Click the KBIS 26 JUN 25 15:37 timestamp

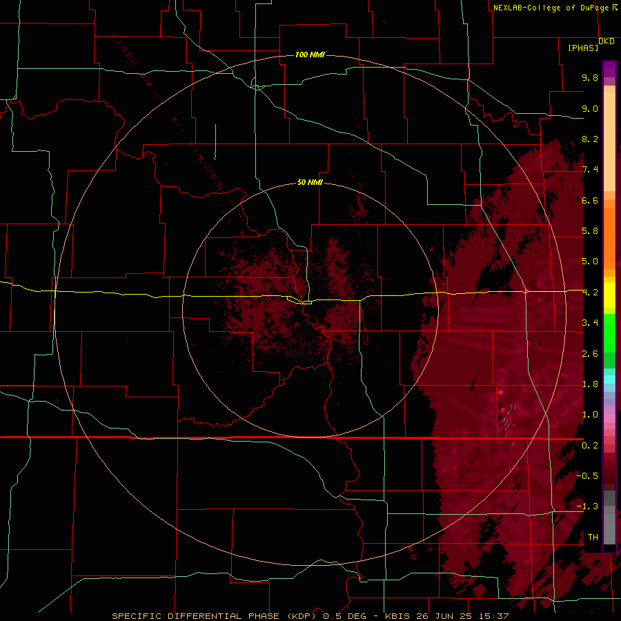click(x=446, y=616)
